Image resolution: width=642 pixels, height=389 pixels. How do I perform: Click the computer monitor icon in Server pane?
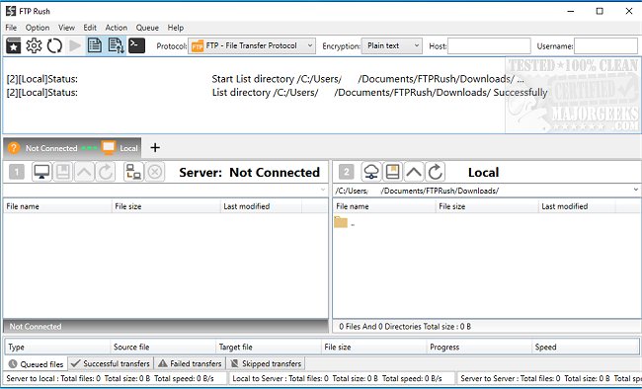[x=41, y=172]
